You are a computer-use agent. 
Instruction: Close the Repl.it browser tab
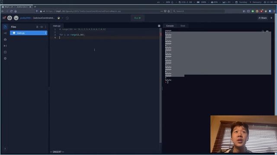point(30,7)
